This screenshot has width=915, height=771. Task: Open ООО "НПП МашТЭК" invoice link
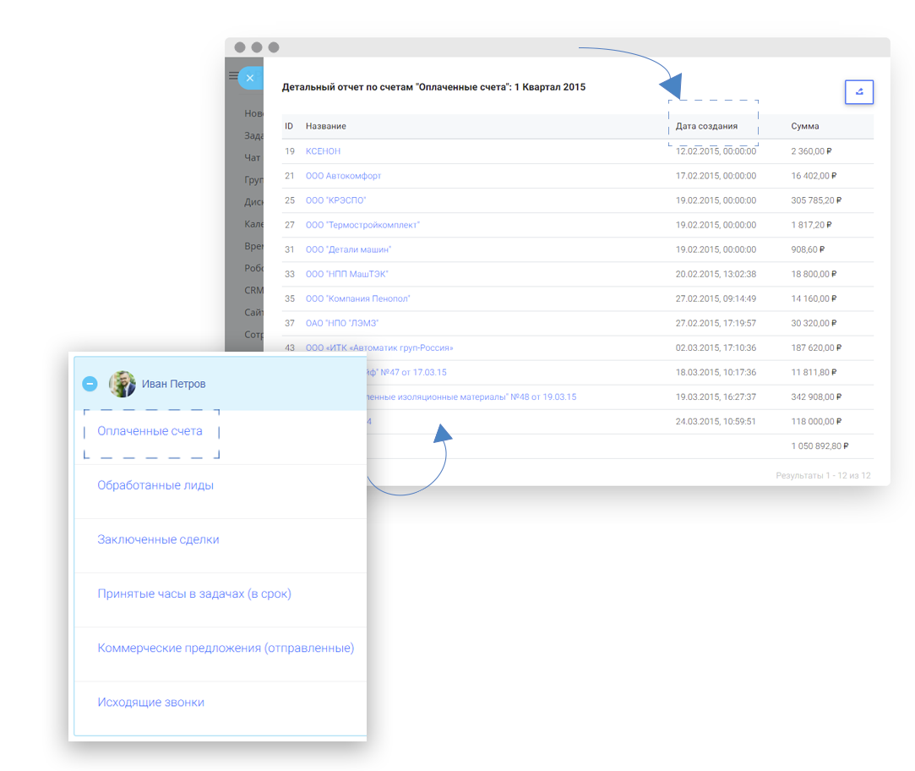(x=346, y=274)
